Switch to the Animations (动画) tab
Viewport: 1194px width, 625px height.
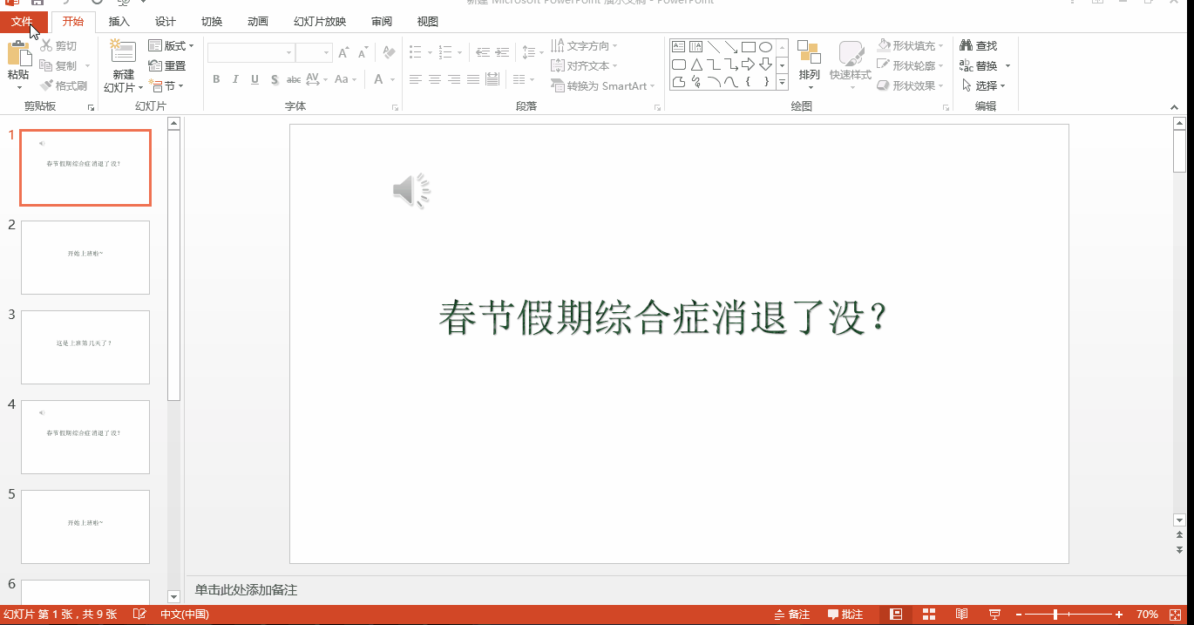(x=257, y=22)
